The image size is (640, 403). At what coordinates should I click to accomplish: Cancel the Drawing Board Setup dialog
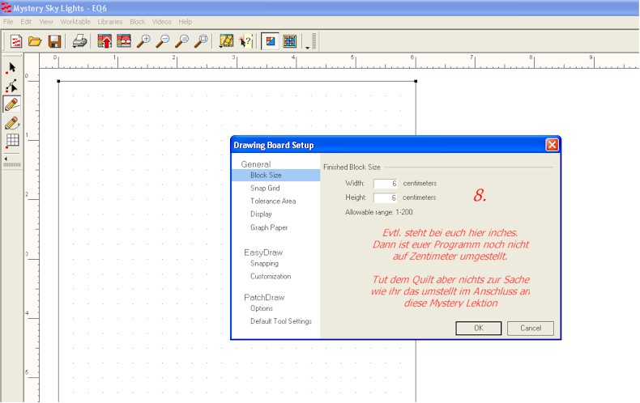coord(531,328)
